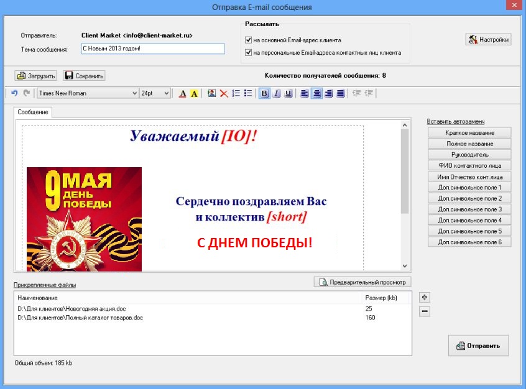Image resolution: width=526 pixels, height=389 pixels.
Task: Uncheck 'на персональные Email-адреса контактных лиц'
Action: (x=249, y=53)
